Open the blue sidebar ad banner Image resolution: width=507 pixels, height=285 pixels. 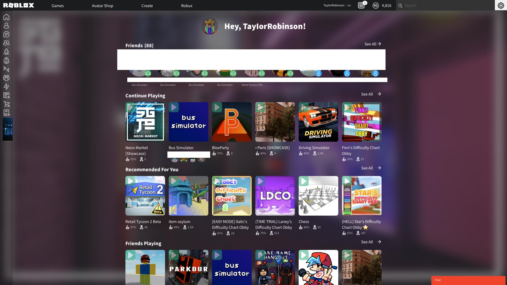tap(8, 129)
